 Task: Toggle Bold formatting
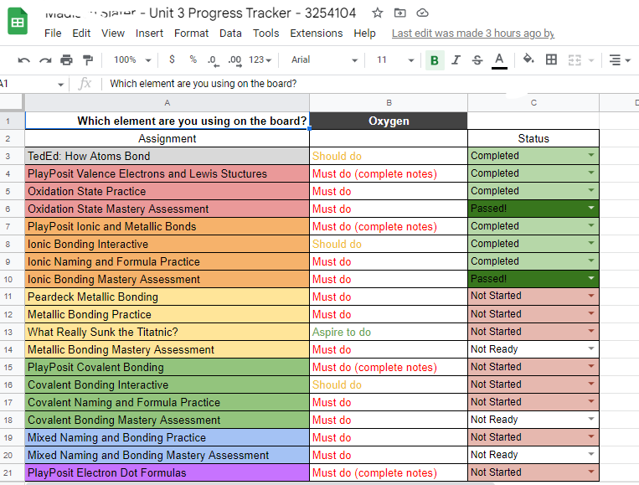(435, 60)
